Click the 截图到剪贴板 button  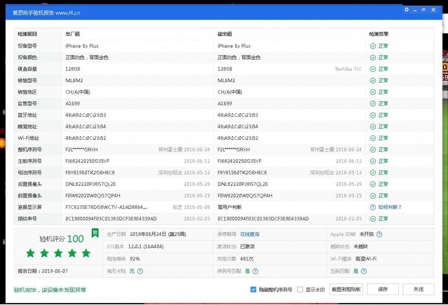tap(346, 289)
